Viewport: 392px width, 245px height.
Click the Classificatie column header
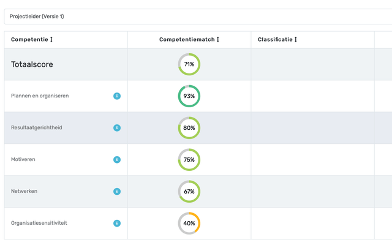(x=275, y=40)
